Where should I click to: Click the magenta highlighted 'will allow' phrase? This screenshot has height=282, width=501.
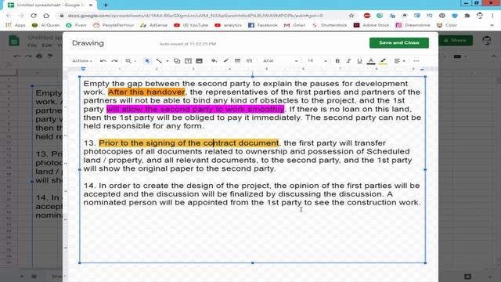(x=195, y=109)
